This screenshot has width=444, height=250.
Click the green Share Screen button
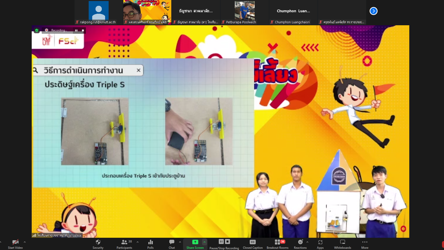click(x=195, y=244)
